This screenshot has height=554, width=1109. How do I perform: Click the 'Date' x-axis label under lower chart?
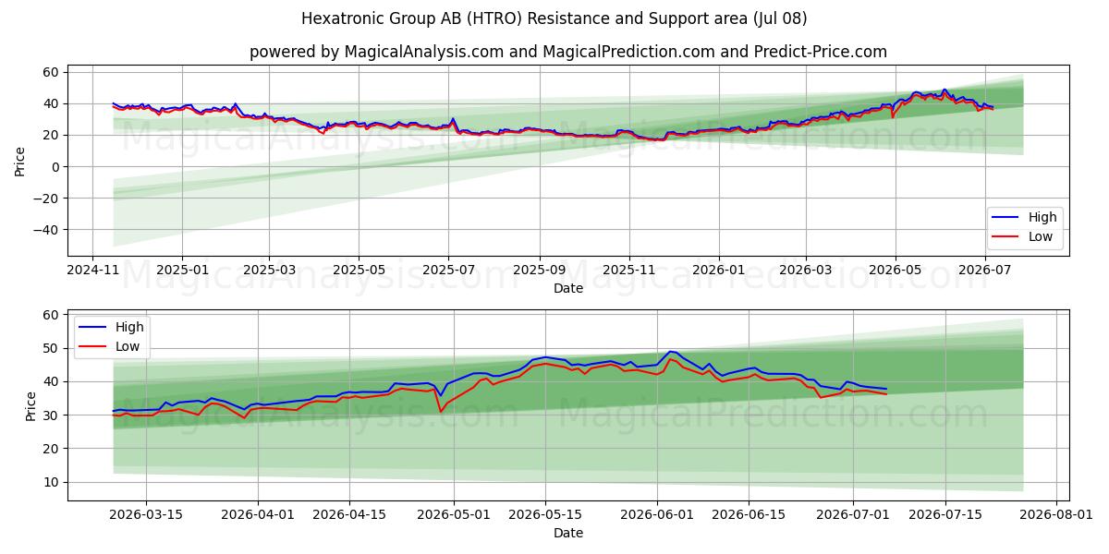tap(567, 534)
